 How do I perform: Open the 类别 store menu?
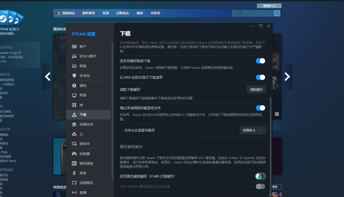click(105, 13)
